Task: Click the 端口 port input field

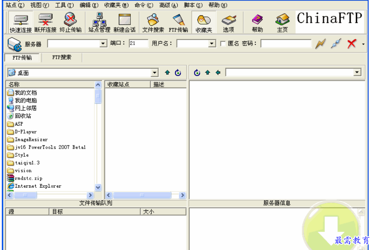Action: 138,43
